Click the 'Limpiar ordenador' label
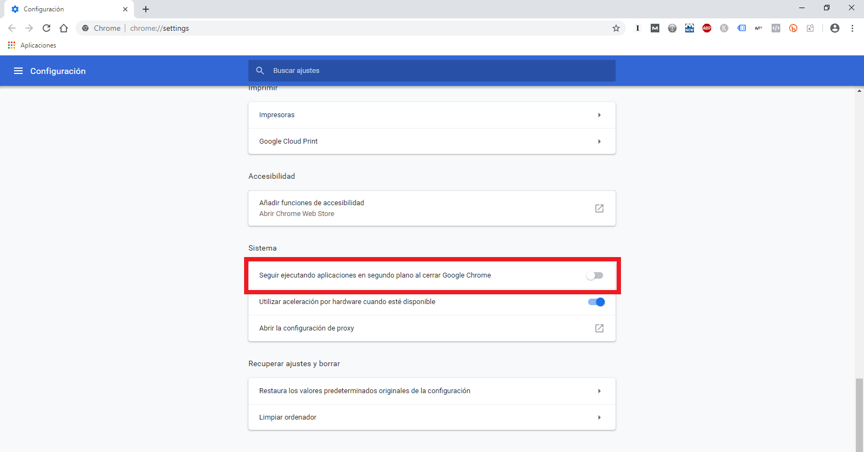 point(288,417)
